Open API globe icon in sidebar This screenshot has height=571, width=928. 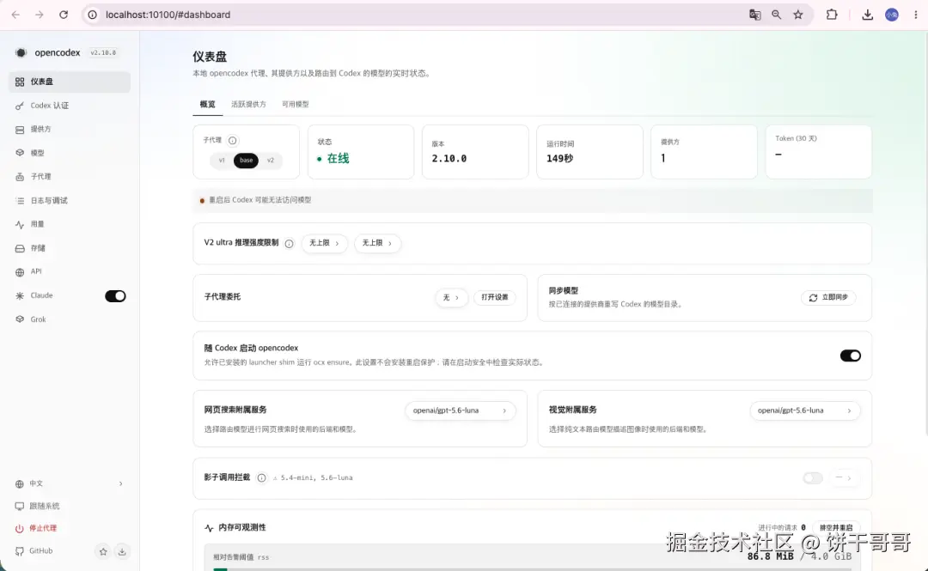click(20, 272)
